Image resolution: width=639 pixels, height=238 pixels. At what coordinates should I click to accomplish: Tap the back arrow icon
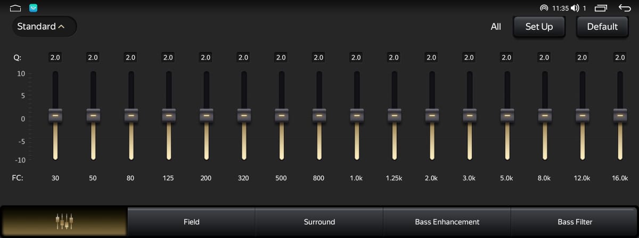624,8
